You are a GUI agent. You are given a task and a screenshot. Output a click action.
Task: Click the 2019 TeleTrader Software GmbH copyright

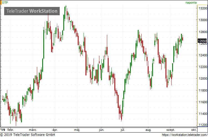tap(27, 135)
